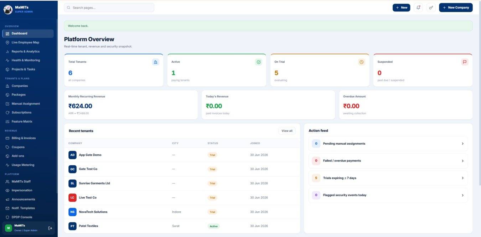Click the Surat city cell
Viewport: 481px width, 237px height.
tap(176, 226)
